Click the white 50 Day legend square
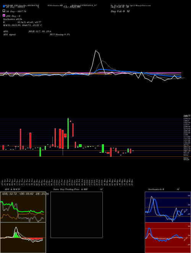Screen dimensions: 191x253 4,11
